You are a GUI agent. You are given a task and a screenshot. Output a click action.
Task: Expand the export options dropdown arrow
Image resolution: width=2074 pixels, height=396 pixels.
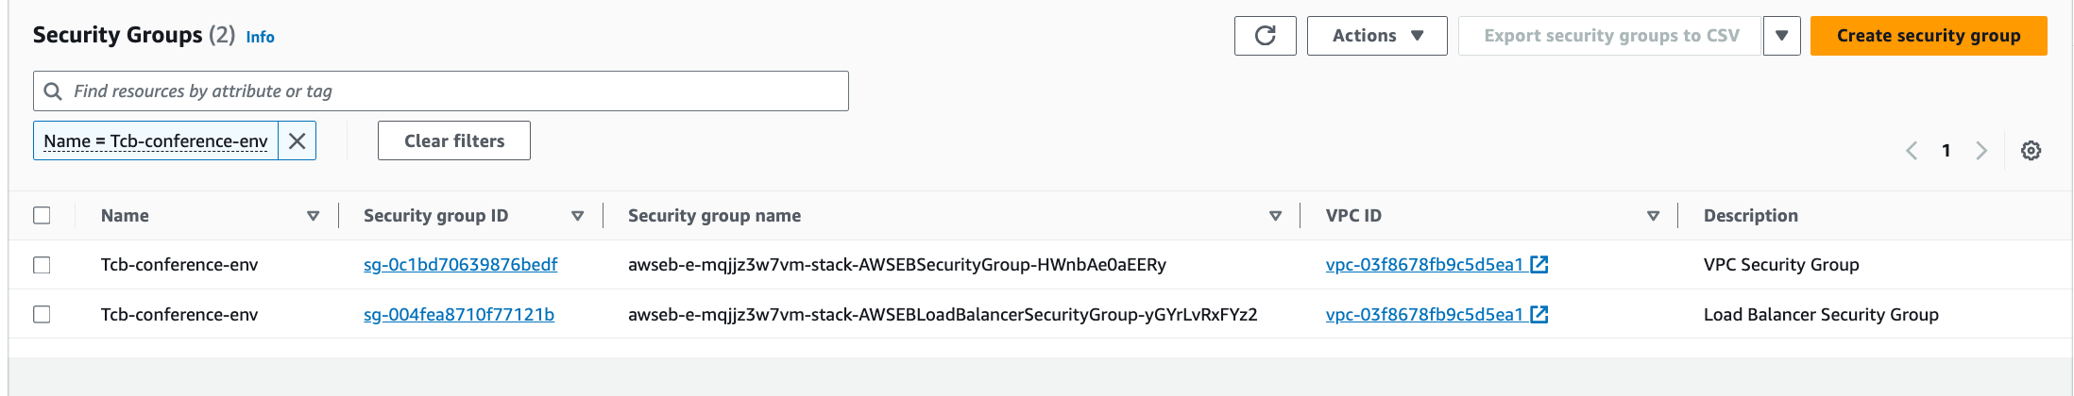click(1781, 36)
